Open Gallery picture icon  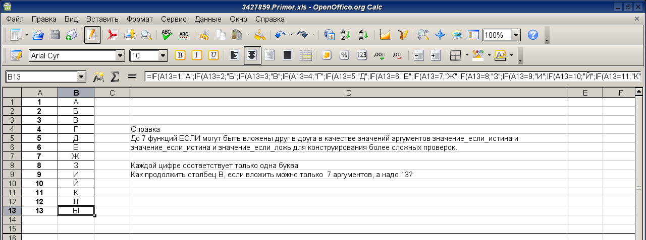tap(457, 35)
